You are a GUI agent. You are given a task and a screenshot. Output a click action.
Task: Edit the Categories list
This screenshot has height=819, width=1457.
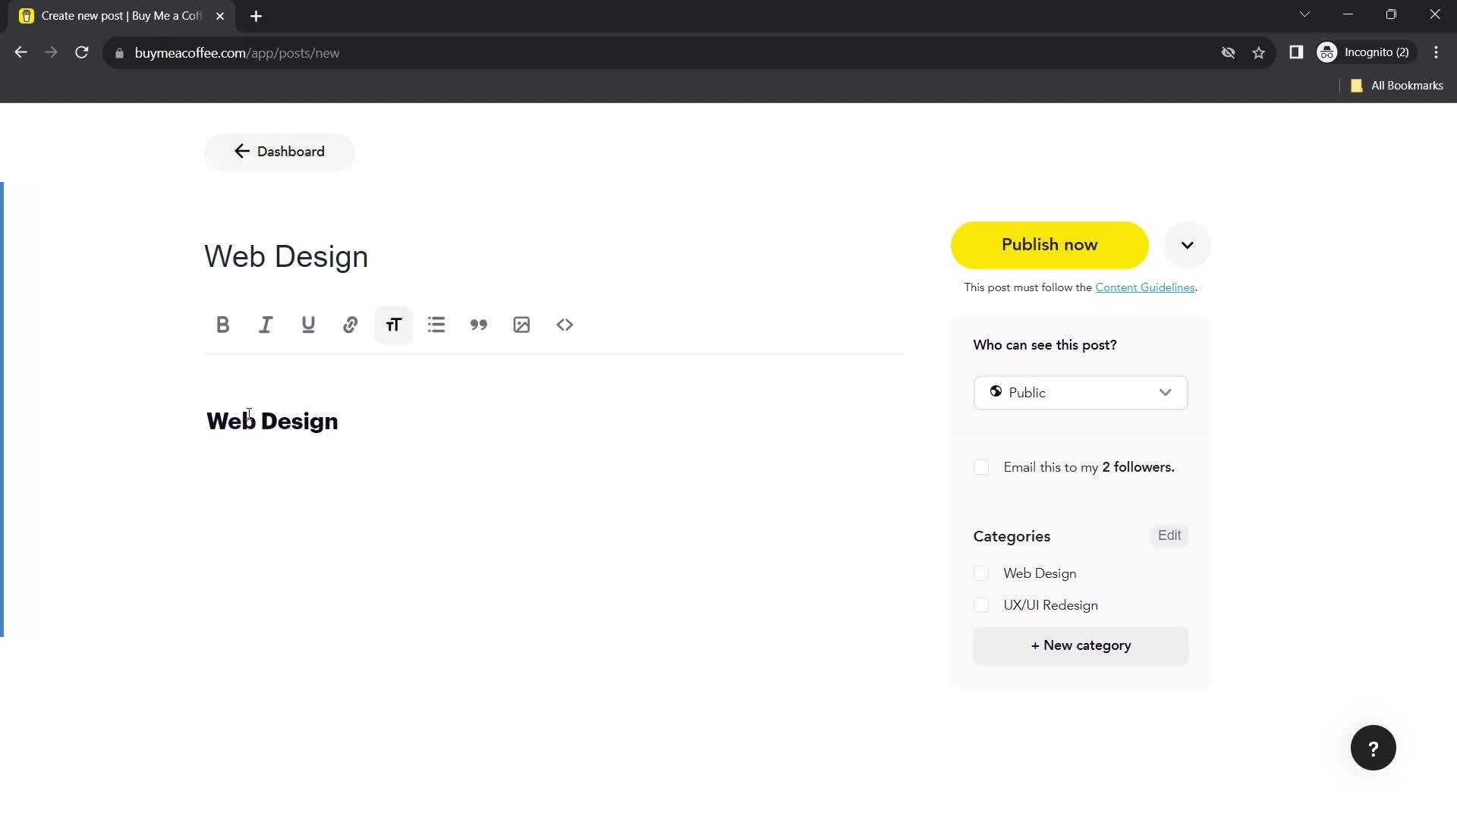click(x=1169, y=535)
